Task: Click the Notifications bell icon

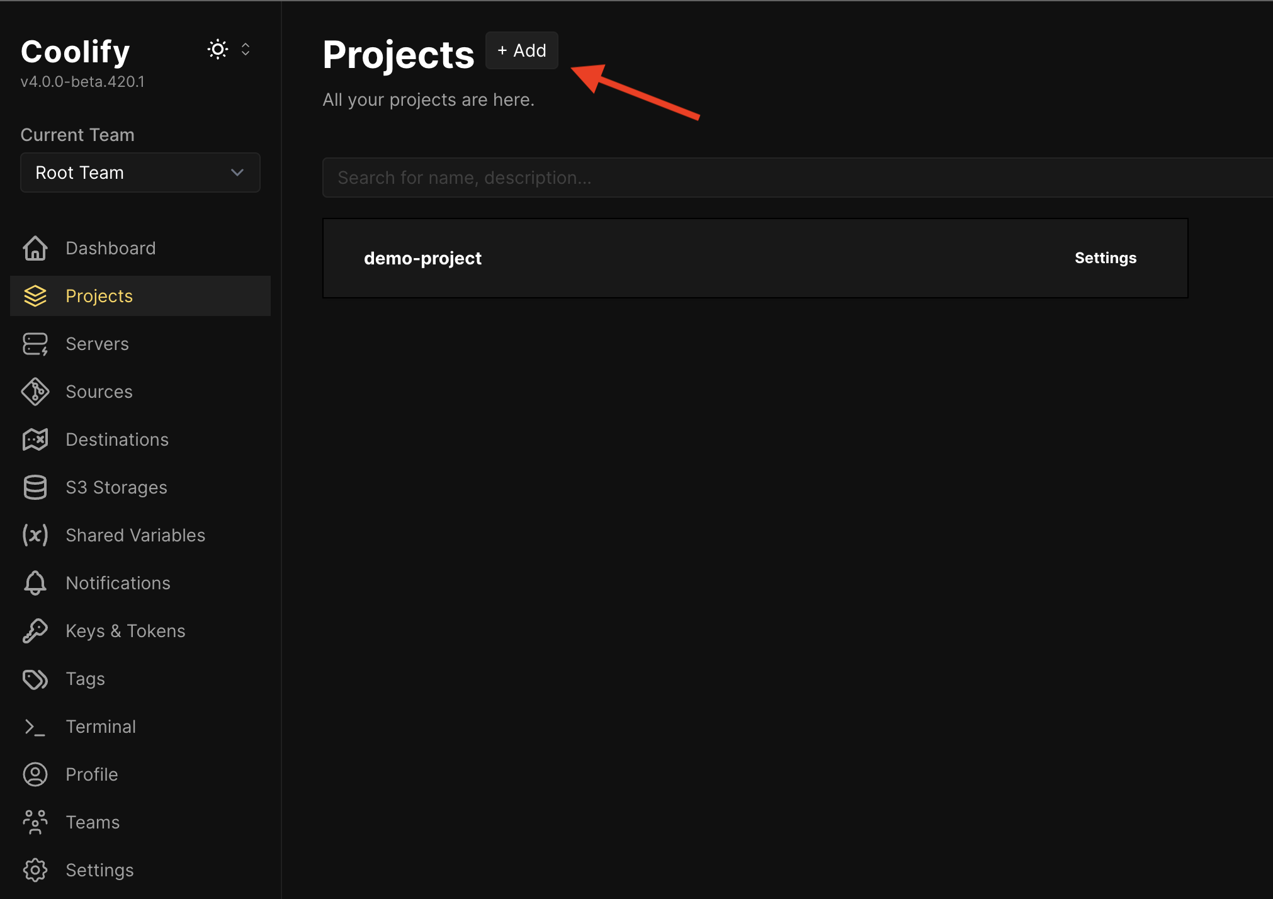Action: (35, 583)
